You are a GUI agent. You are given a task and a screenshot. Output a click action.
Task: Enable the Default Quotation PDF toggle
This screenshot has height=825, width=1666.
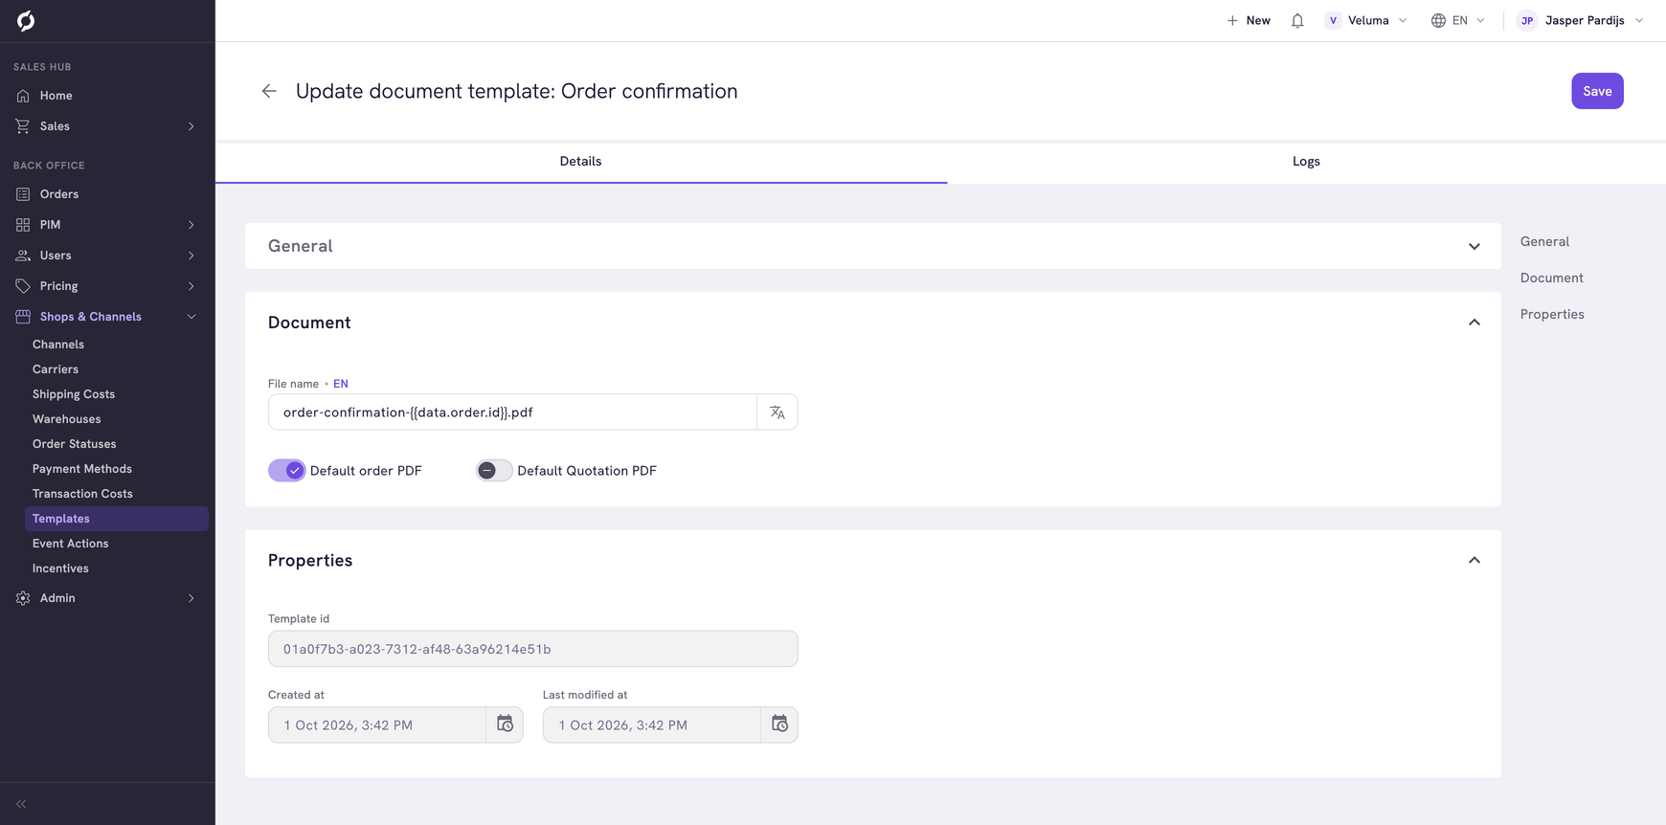[494, 470]
